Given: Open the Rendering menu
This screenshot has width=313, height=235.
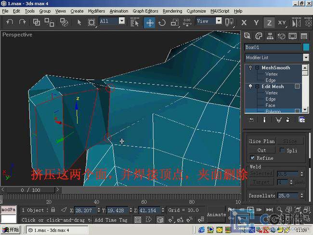Looking at the screenshot, I should [x=172, y=11].
